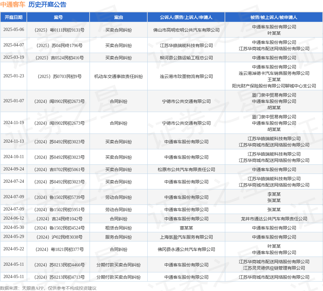This screenshot has height=291, width=323.
Task: Click the '公诉人/原告/上诉人/申请人' column header
Action: pyautogui.click(x=186, y=17)
